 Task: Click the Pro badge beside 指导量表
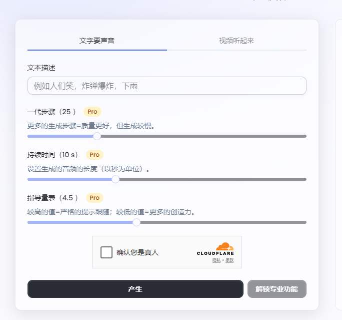point(94,198)
